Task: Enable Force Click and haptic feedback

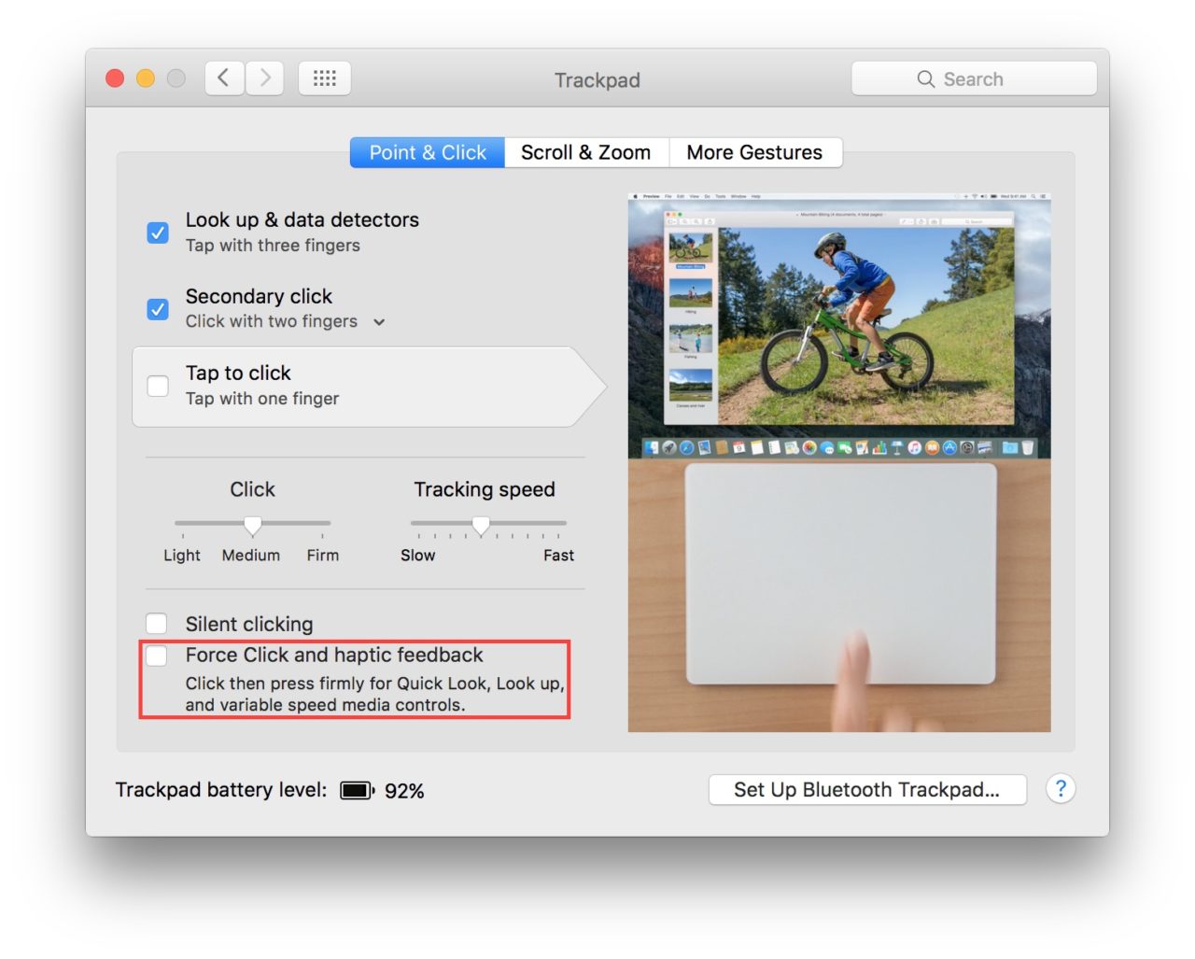Action: [157, 656]
